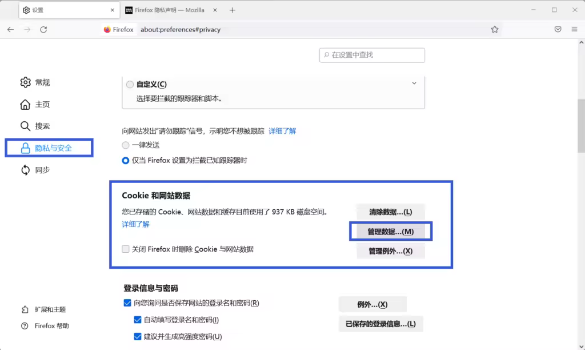The image size is (585, 350).
Task: Open 扩展和主题 link in the sidebar
Action: [50, 309]
